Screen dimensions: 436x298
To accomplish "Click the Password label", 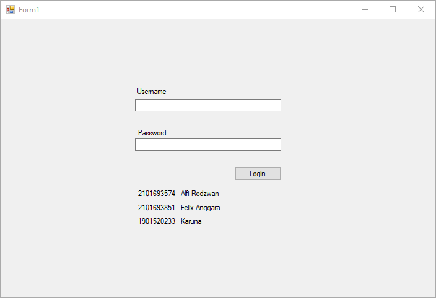I will tap(152, 133).
